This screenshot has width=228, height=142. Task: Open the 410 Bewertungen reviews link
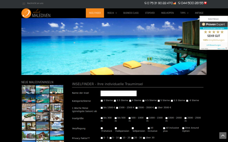pos(214,45)
